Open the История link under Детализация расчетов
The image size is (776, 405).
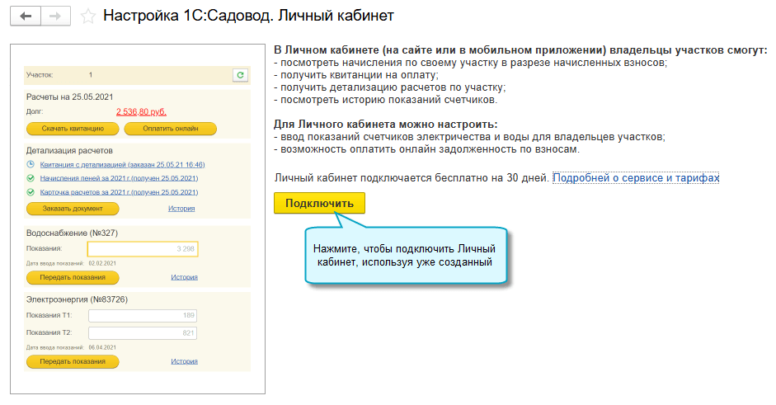pyautogui.click(x=181, y=209)
